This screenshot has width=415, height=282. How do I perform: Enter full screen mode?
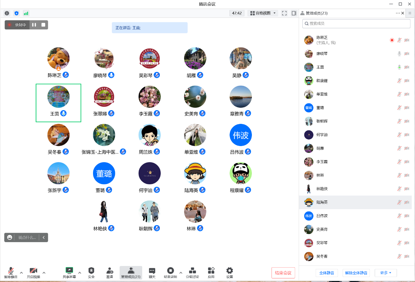284,13
